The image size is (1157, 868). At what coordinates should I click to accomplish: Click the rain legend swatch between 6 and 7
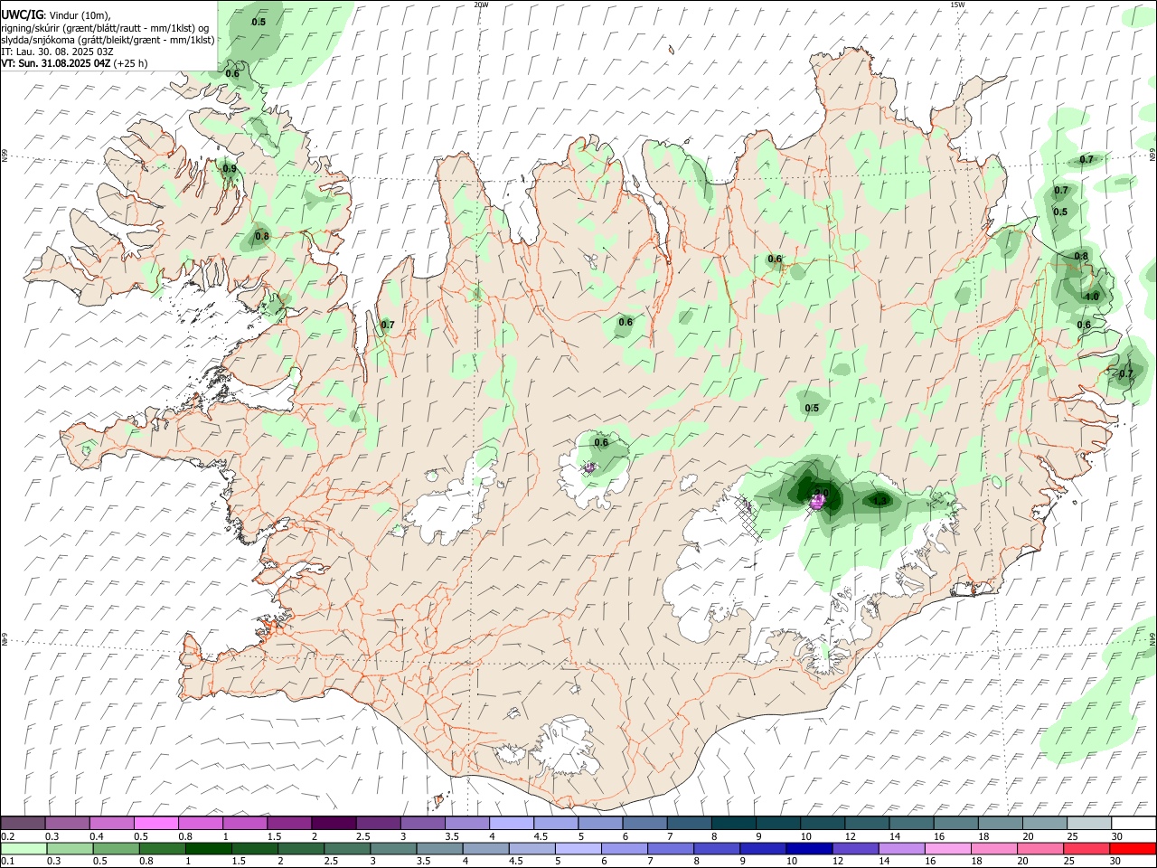coord(625,848)
